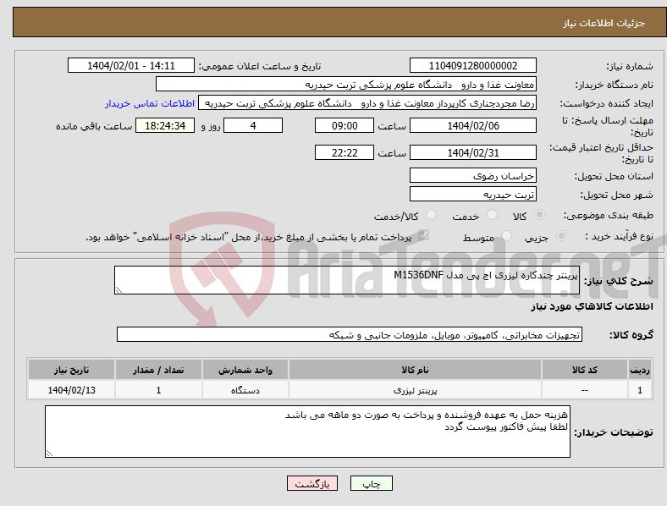Click resize handle of buyer notes textarea
The width and height of the screenshot is (667, 506).
click(x=49, y=454)
